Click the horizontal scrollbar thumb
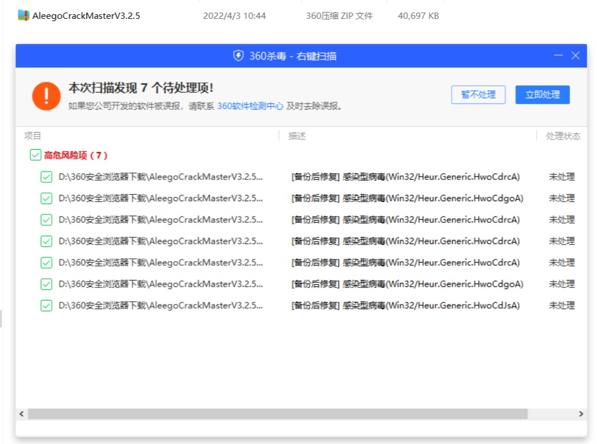 pos(278,414)
